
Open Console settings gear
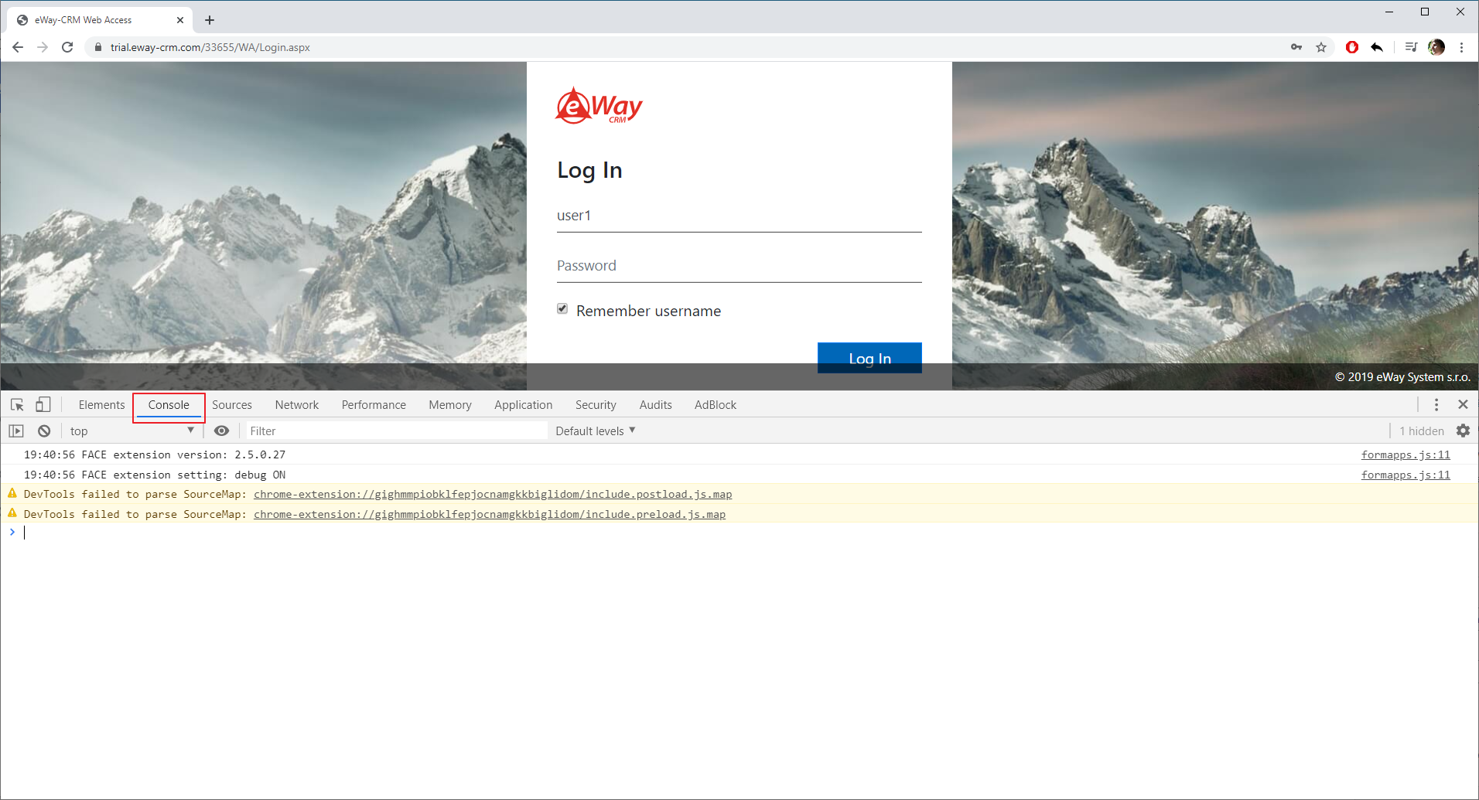1463,431
